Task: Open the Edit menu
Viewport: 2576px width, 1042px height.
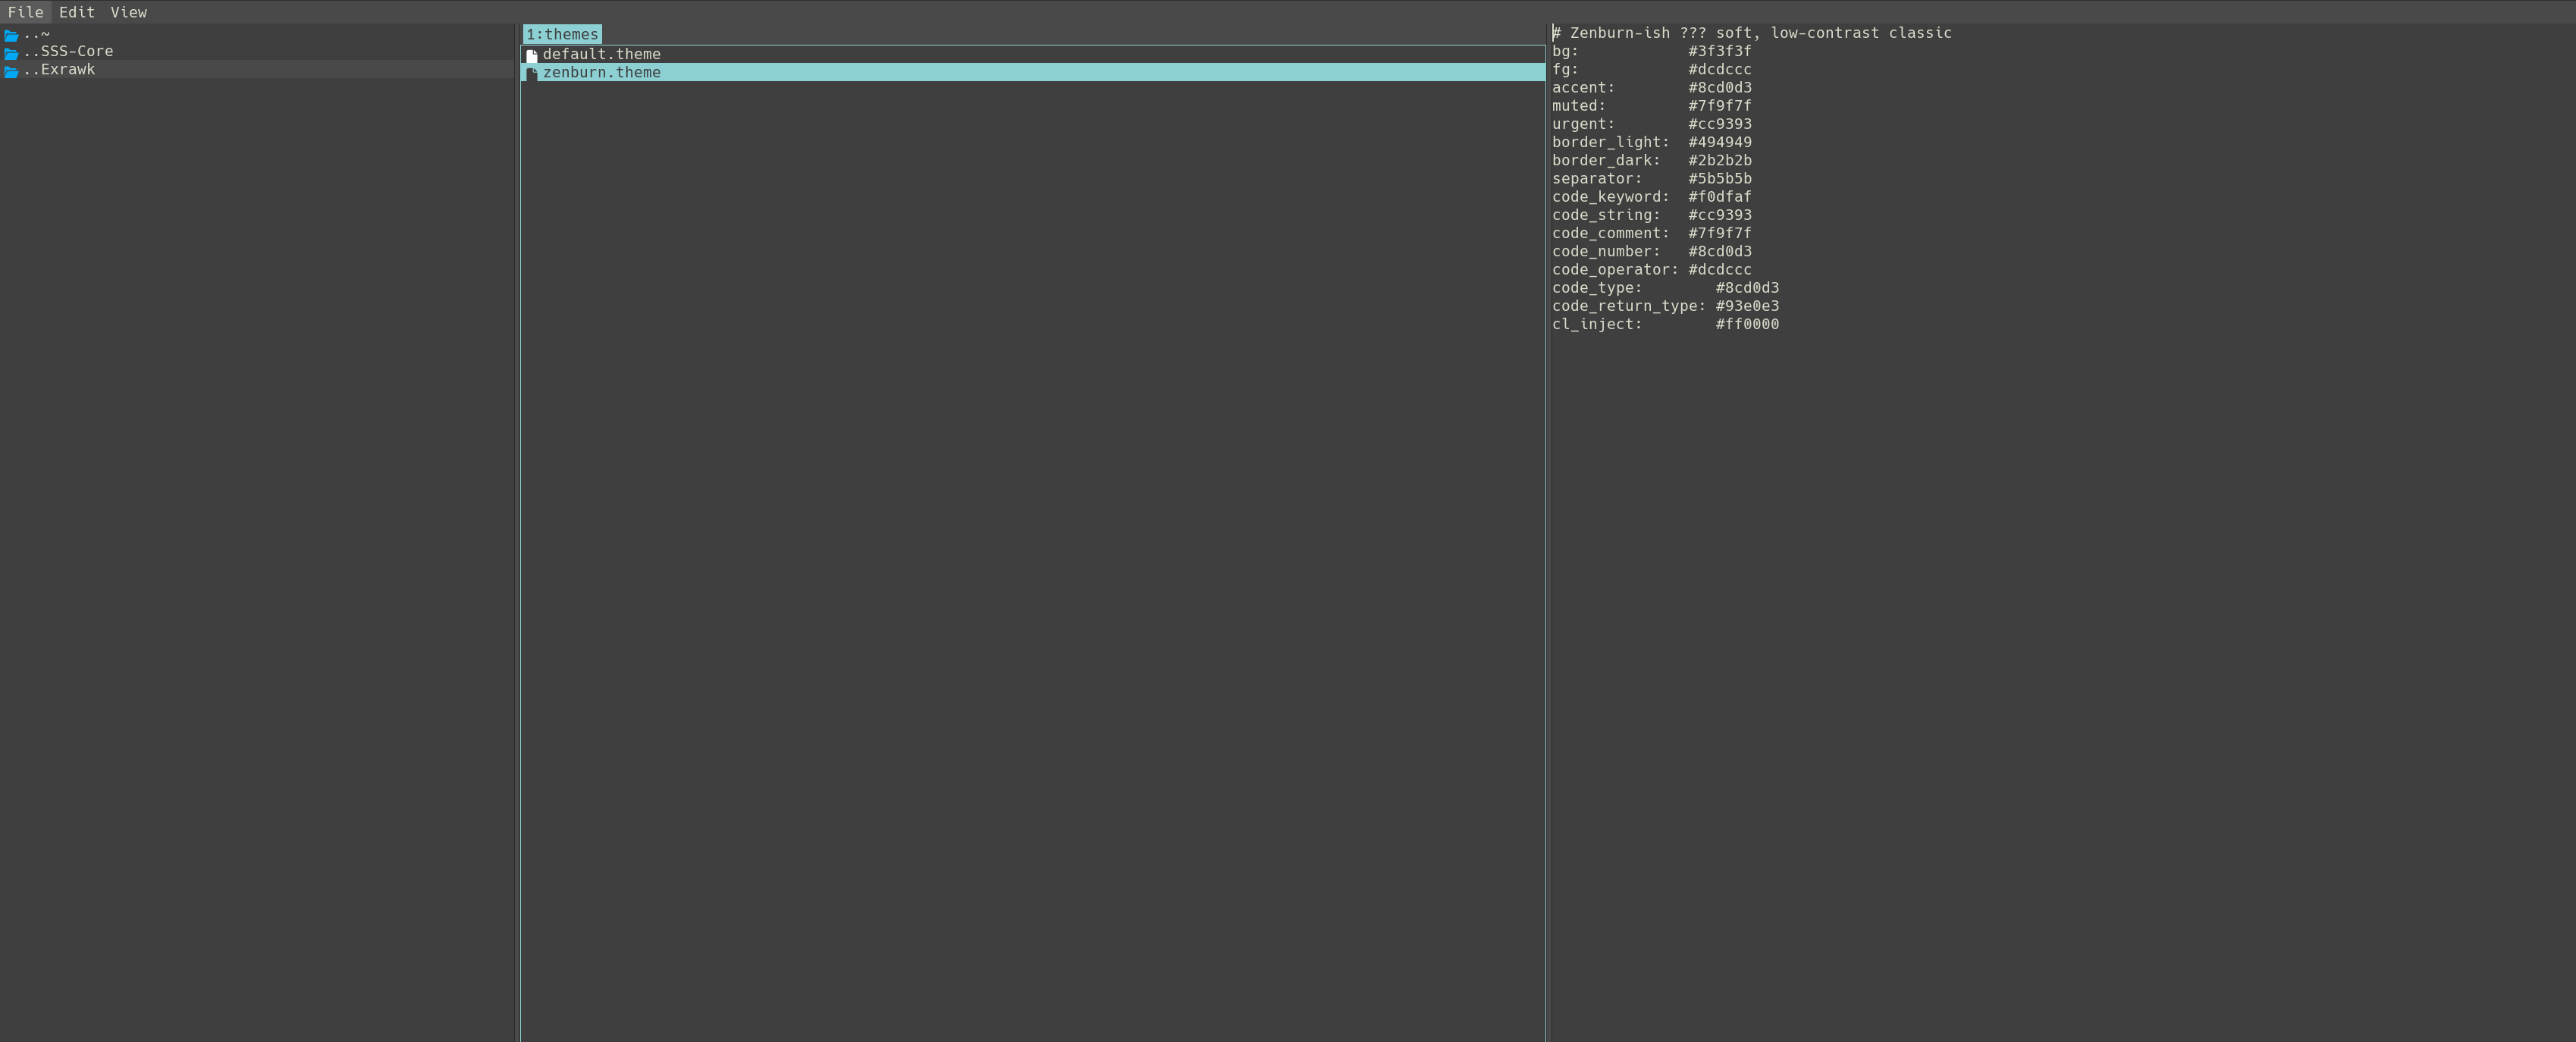Action: tap(76, 12)
